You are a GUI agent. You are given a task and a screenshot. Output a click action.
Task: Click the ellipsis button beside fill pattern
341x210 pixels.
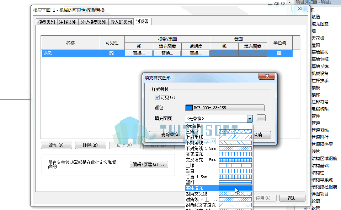click(x=261, y=118)
